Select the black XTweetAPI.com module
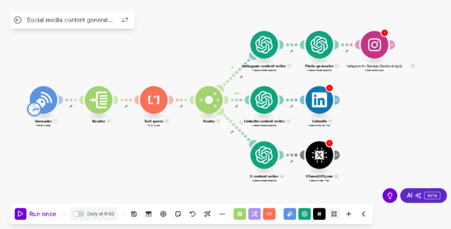 (319, 155)
